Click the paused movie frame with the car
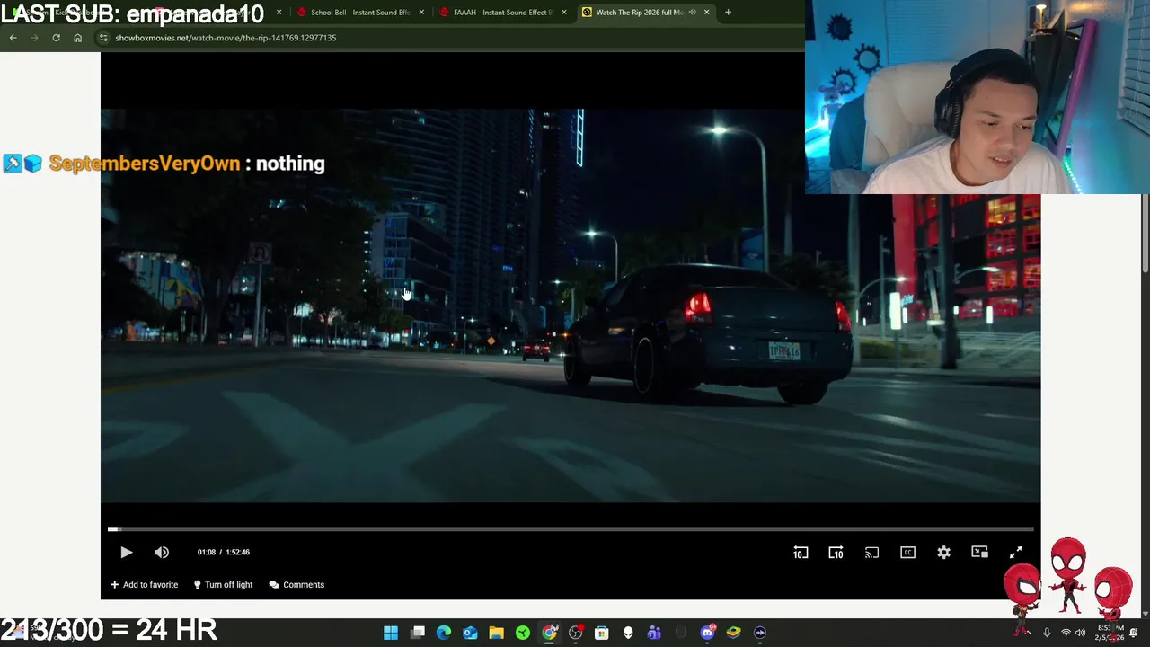1150x647 pixels. coord(571,306)
